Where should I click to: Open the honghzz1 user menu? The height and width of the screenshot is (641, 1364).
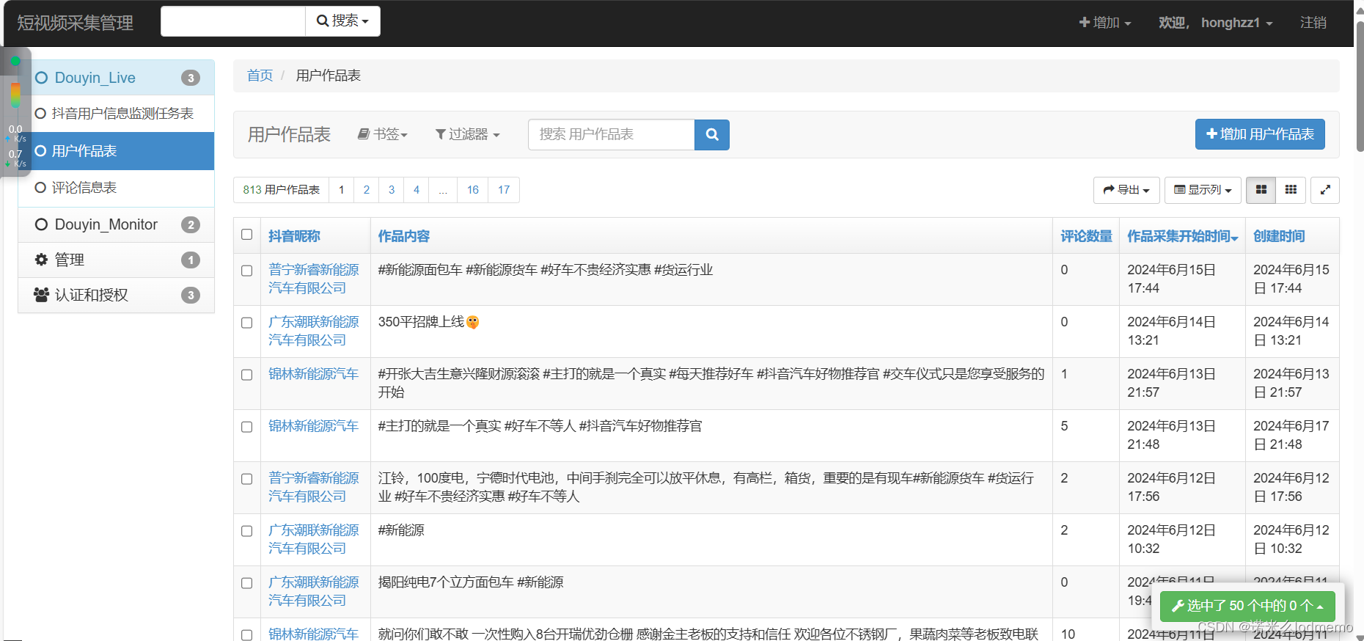tap(1215, 23)
